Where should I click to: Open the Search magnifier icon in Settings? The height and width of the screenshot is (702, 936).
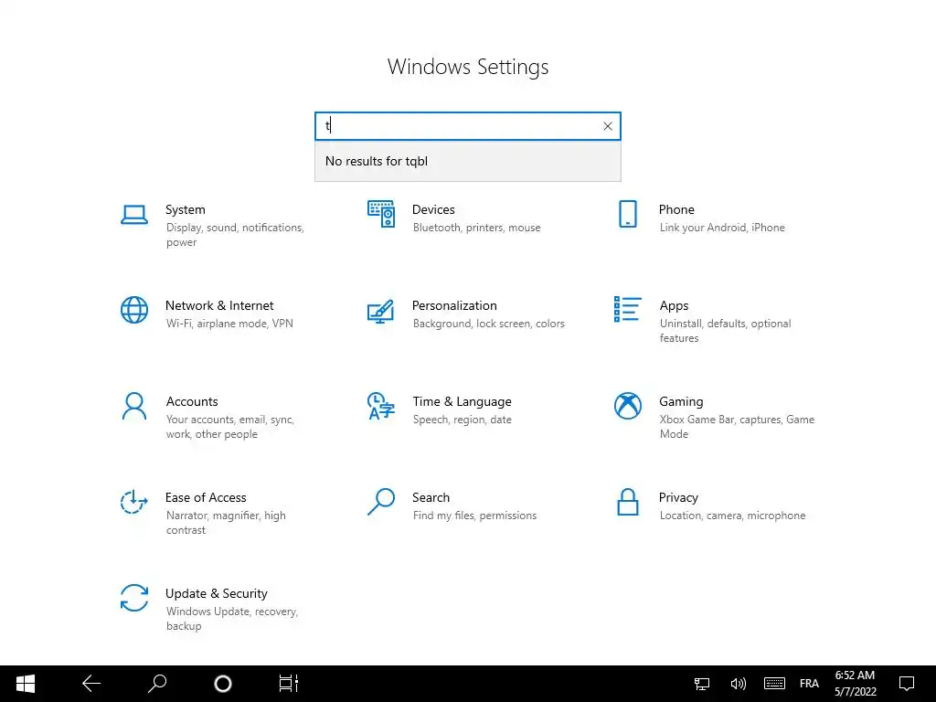pos(381,502)
